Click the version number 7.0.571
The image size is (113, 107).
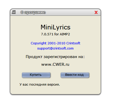47,34
